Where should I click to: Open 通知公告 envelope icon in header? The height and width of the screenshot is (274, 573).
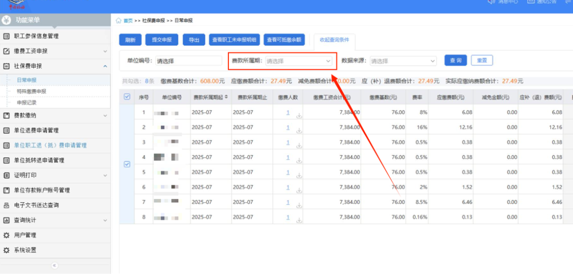pyautogui.click(x=531, y=2)
